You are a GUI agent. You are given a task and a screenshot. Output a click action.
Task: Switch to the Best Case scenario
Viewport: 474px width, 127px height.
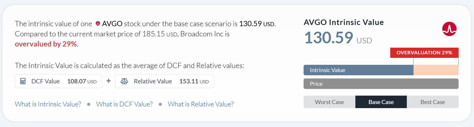pyautogui.click(x=433, y=102)
